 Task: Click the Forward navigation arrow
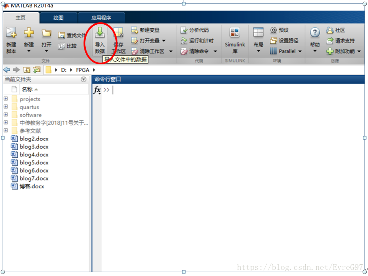(x=16, y=70)
